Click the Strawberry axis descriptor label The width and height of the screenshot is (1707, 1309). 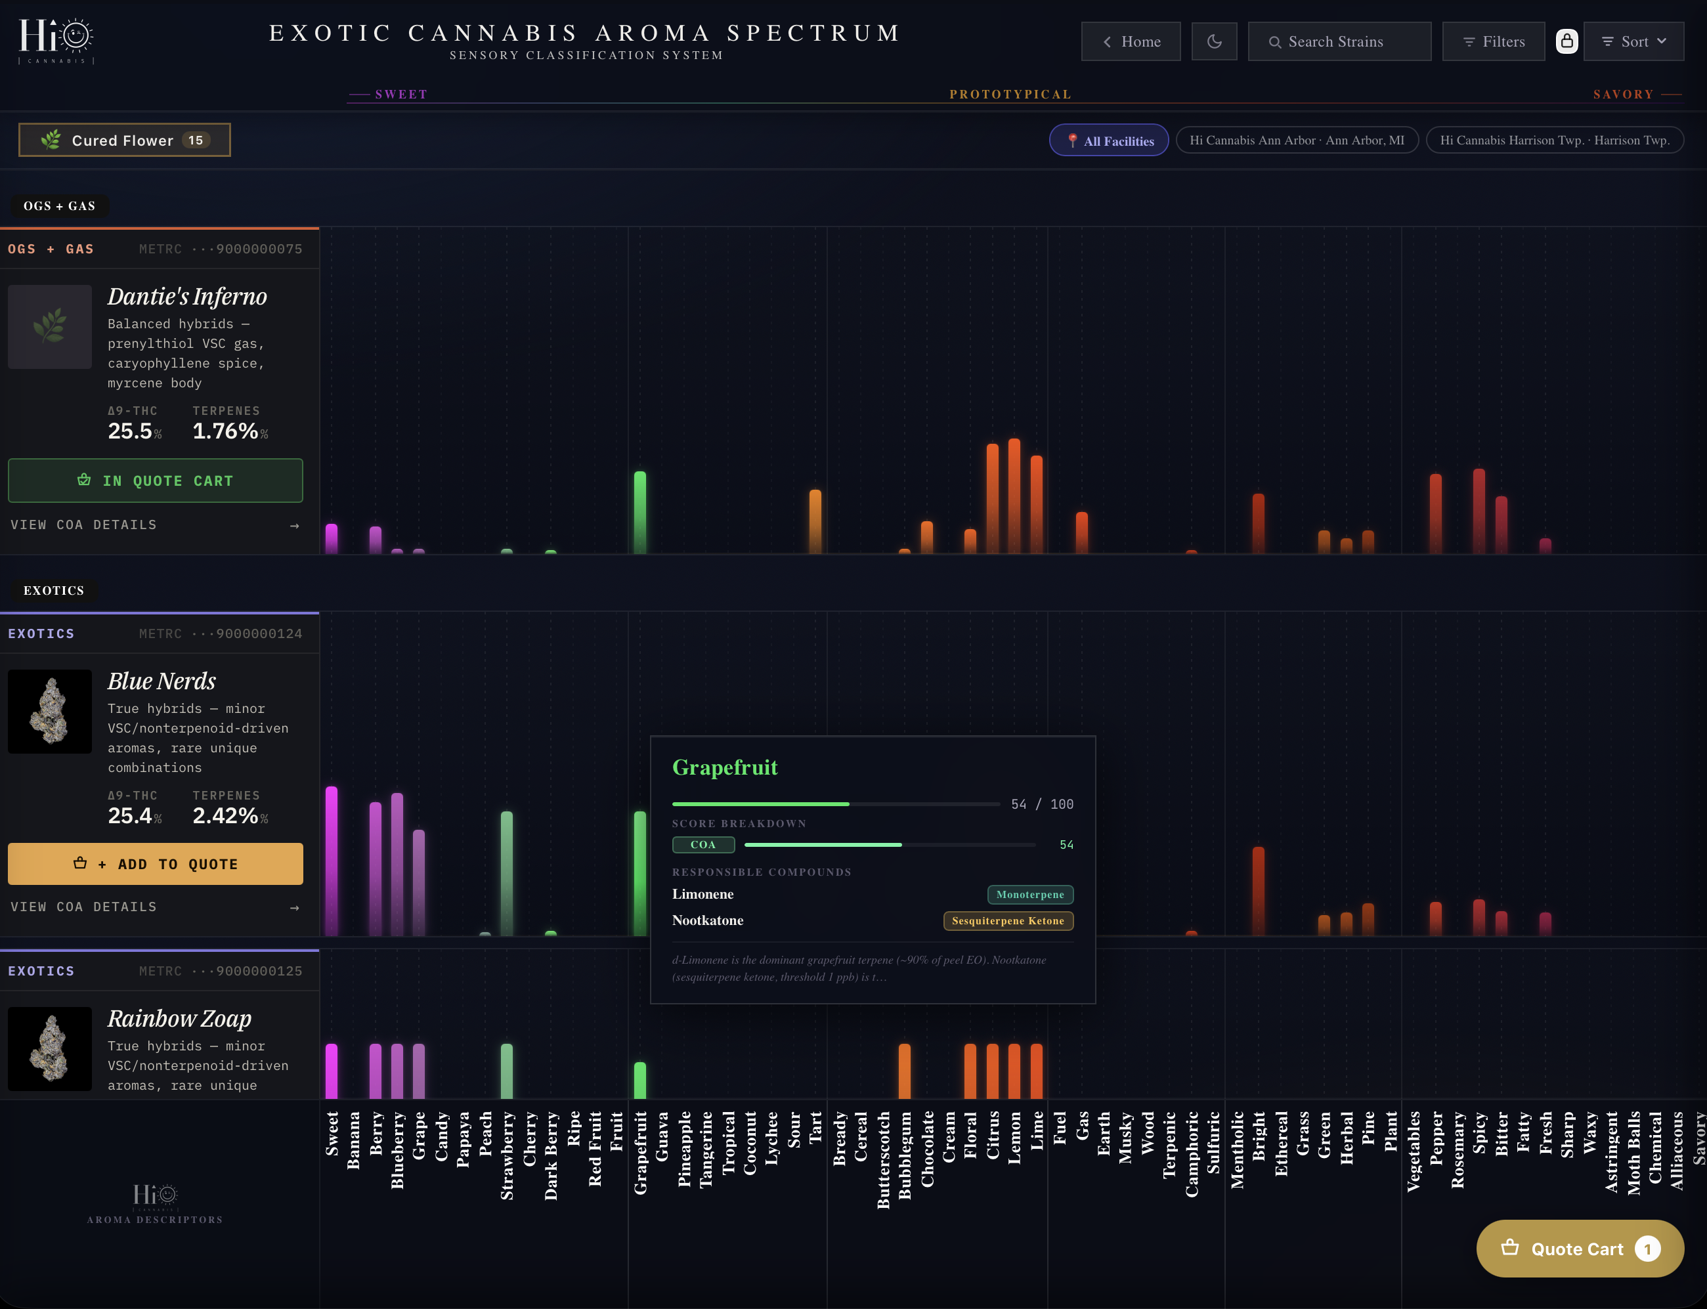(x=508, y=1155)
